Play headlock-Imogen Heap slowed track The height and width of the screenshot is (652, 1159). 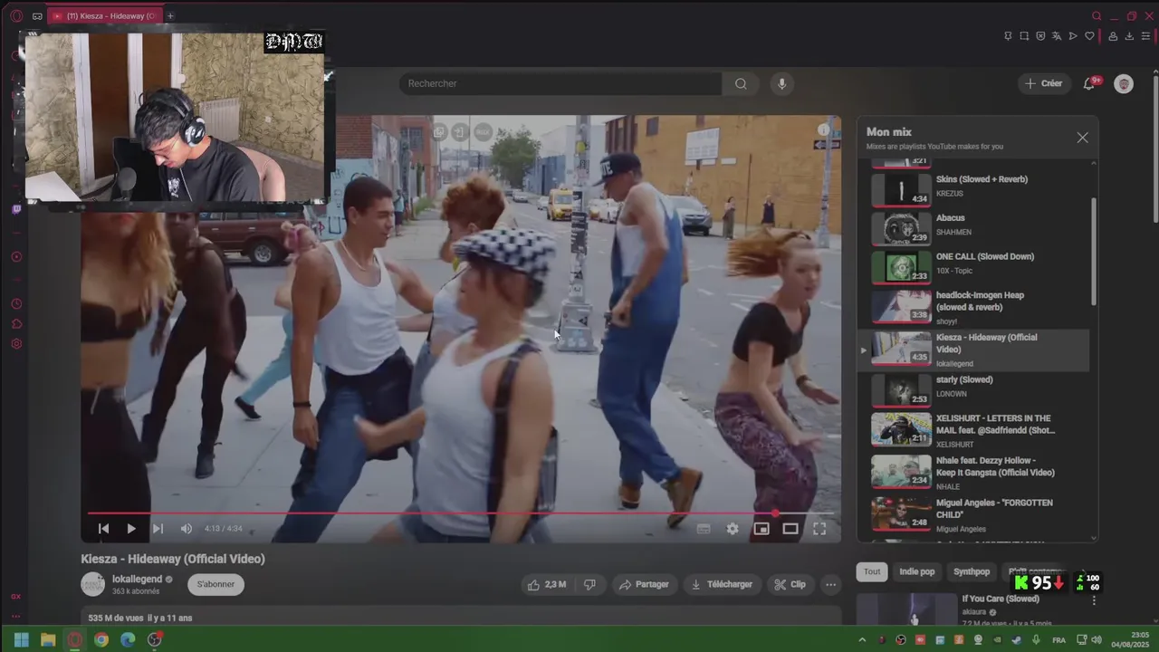[973, 307]
